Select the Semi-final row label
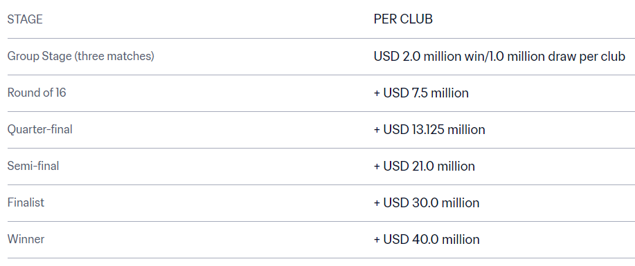 (x=33, y=166)
